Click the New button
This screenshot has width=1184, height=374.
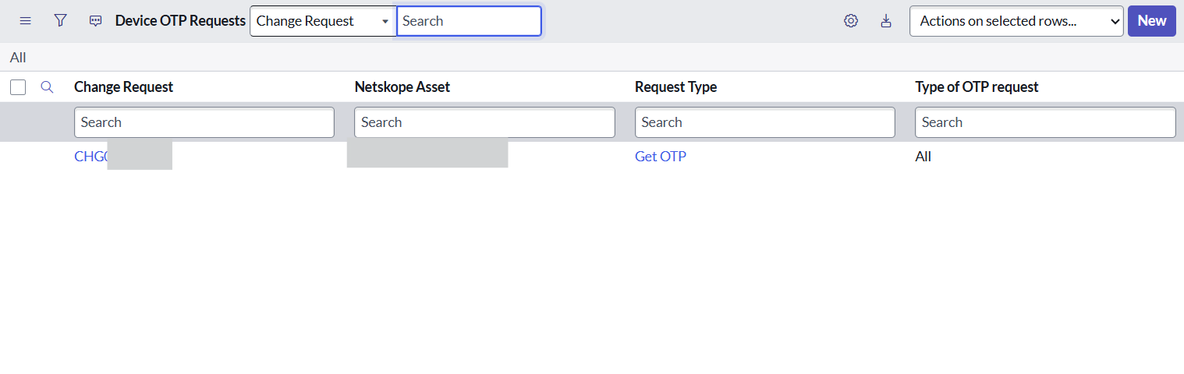click(x=1152, y=21)
